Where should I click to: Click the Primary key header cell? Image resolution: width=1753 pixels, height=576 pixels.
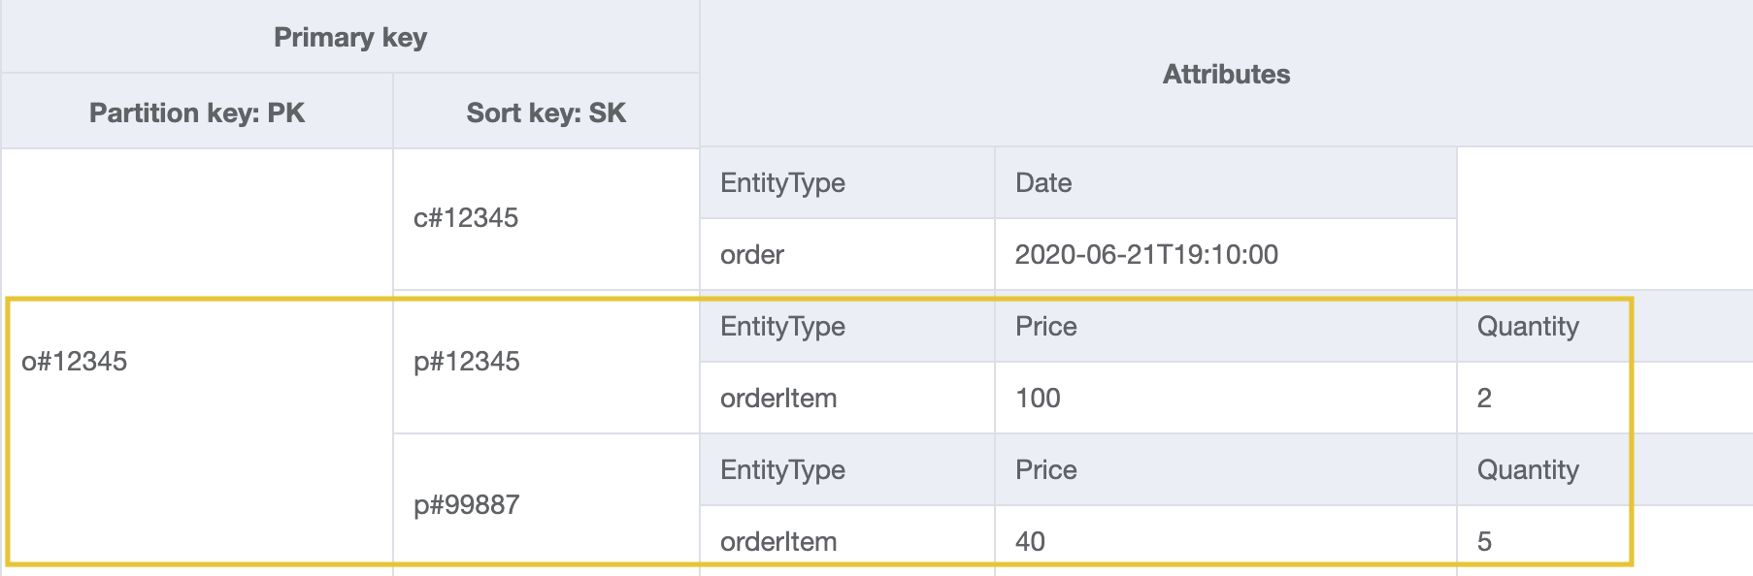click(349, 37)
